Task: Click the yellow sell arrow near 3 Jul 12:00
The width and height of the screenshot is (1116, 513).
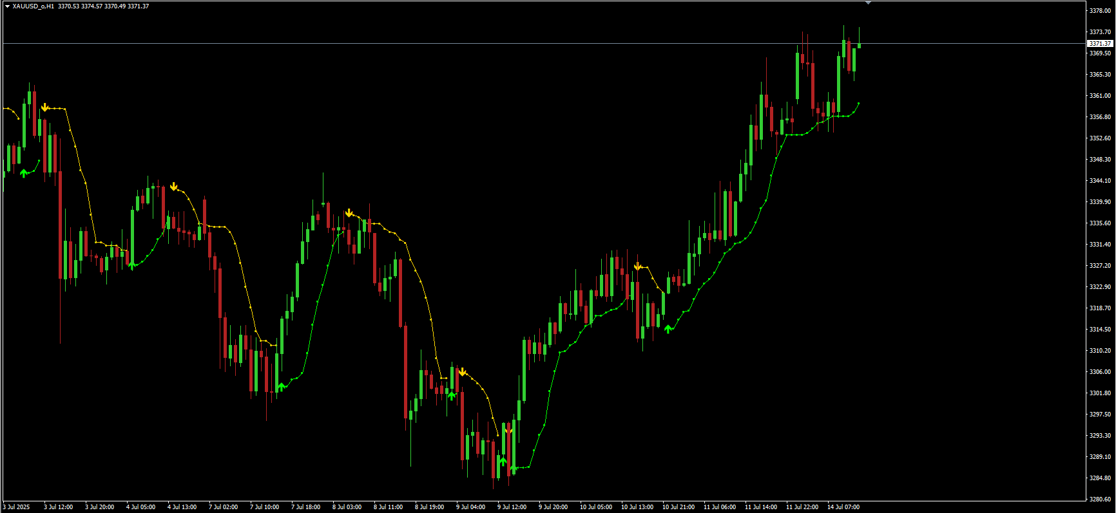Action: (x=44, y=107)
